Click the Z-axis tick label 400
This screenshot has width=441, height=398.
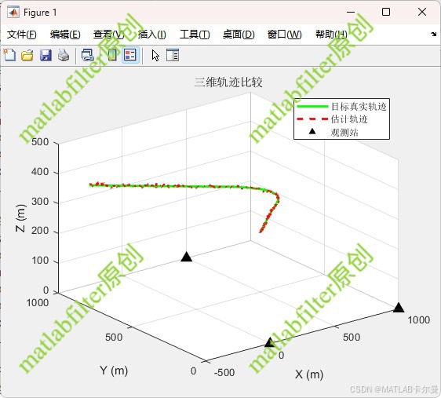click(40, 172)
